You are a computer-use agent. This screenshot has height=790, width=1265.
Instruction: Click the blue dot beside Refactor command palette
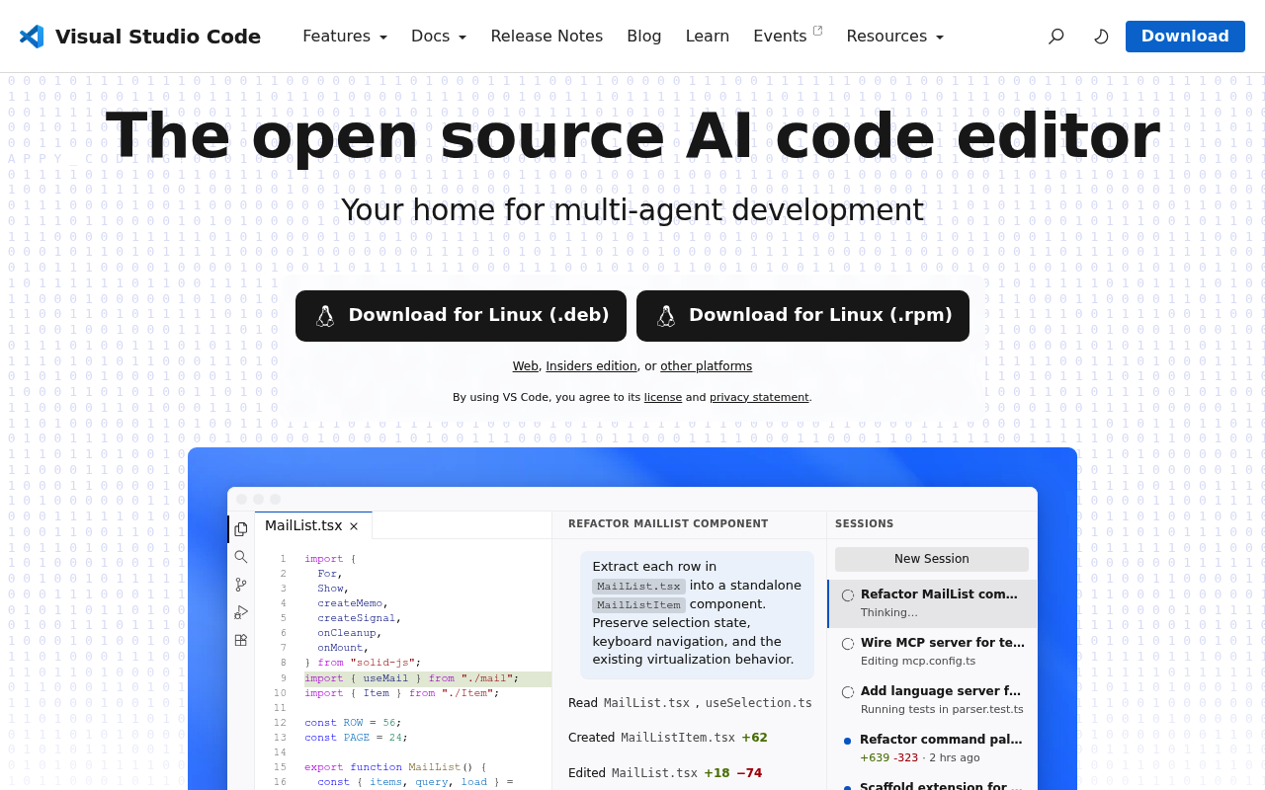[x=848, y=741]
